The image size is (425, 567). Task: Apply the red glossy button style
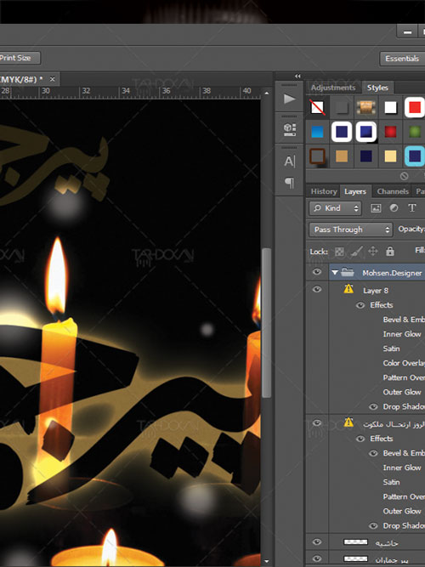click(x=390, y=132)
